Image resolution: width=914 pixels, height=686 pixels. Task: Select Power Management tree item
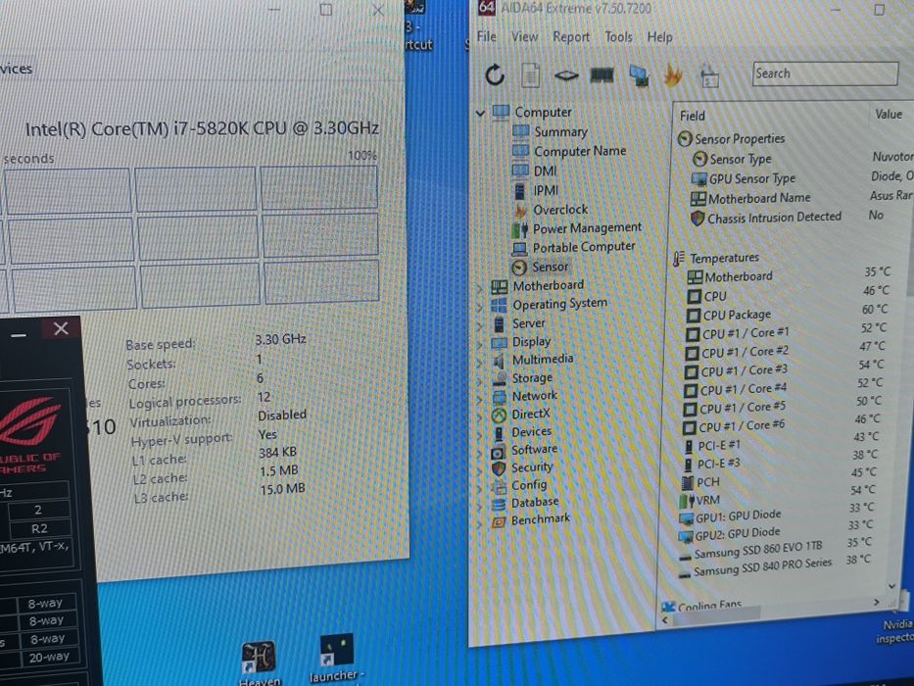tap(587, 228)
